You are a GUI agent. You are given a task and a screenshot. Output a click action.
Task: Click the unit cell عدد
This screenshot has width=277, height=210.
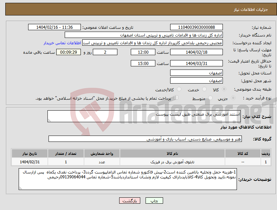tap(102, 162)
